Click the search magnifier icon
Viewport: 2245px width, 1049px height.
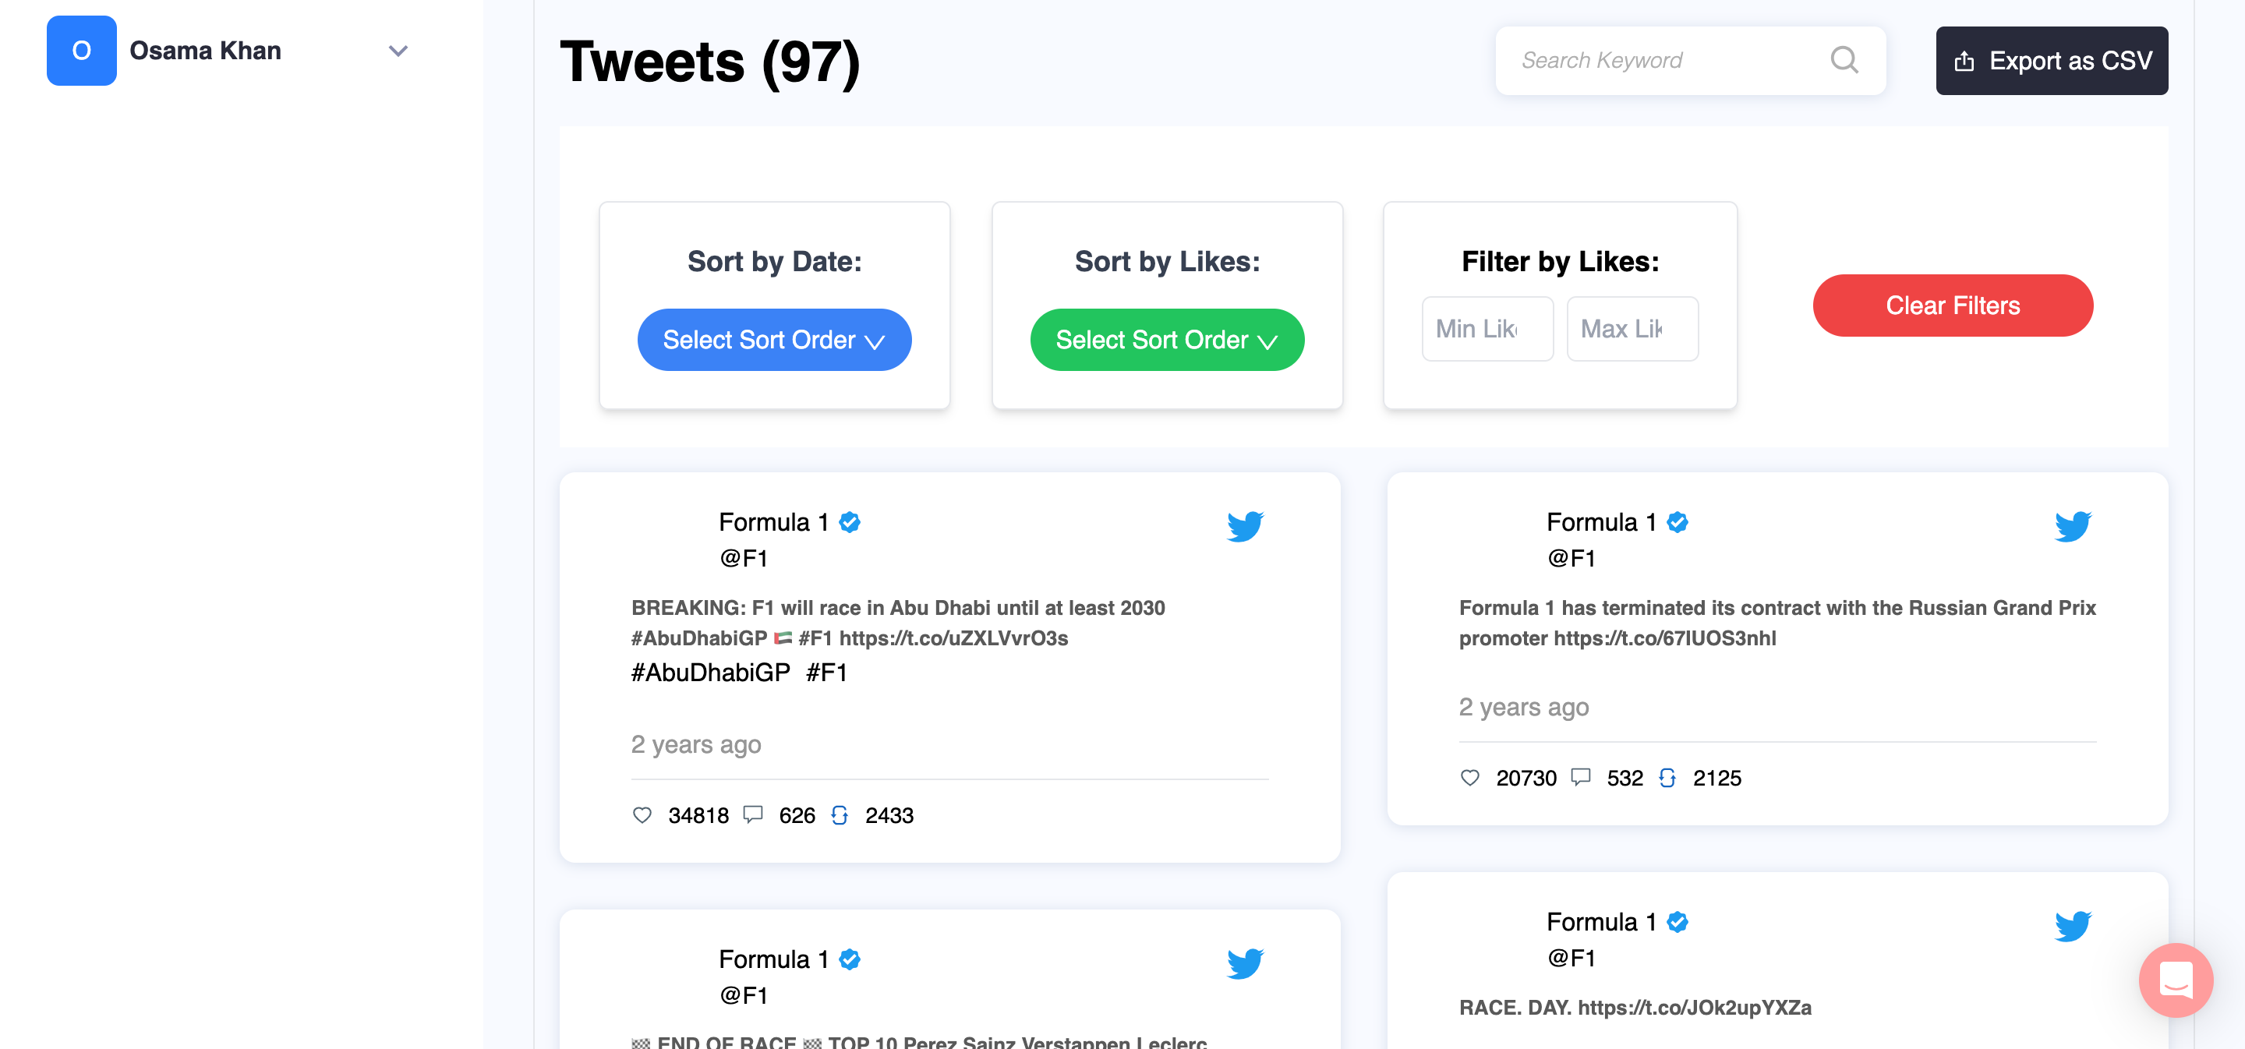point(1844,60)
